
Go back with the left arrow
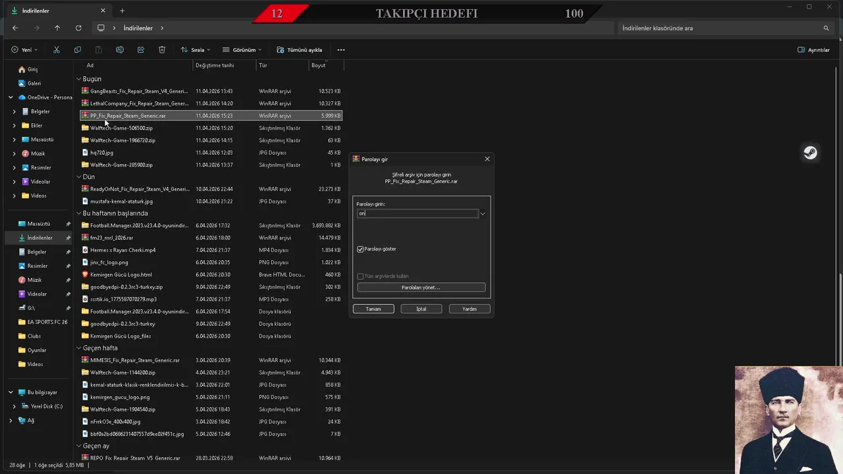(15, 28)
